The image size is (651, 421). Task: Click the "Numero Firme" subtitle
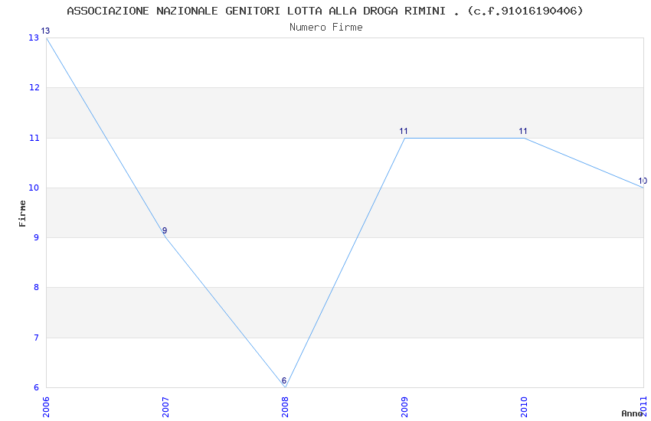click(x=325, y=27)
